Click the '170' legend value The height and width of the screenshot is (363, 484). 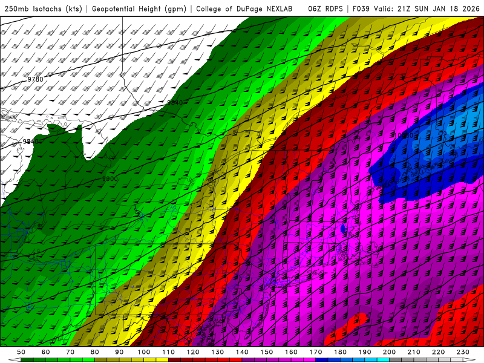tap(316, 352)
